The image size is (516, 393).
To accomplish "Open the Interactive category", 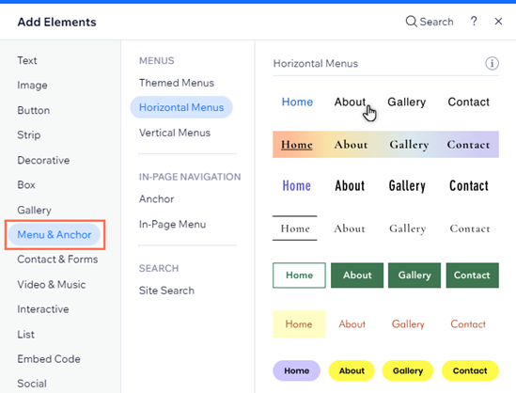I will [x=43, y=309].
